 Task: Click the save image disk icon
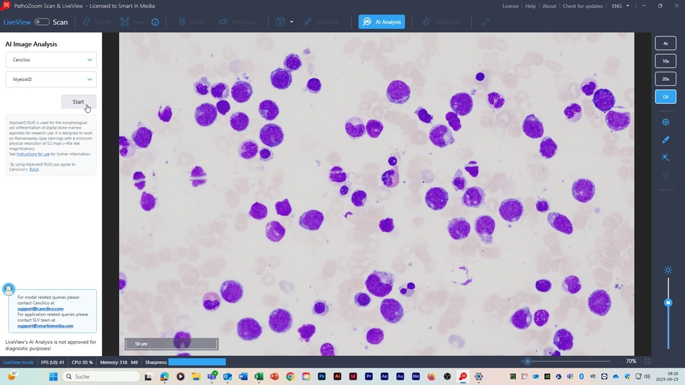(x=280, y=22)
